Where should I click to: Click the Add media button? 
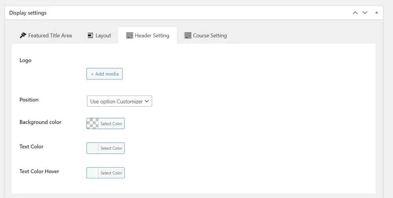coord(105,74)
